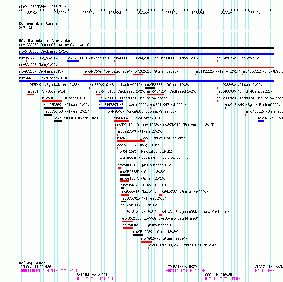Select red bar under nsv5926280 Almarri2020
283x282 pixels.
[138, 74]
